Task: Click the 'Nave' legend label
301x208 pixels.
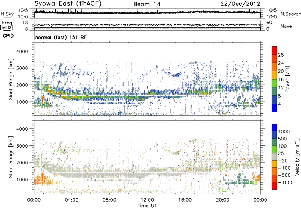Action: pyautogui.click(x=286, y=26)
